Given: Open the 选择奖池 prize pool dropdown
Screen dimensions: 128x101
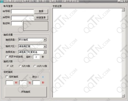Looking at the screenshot, I should click(x=45, y=52).
